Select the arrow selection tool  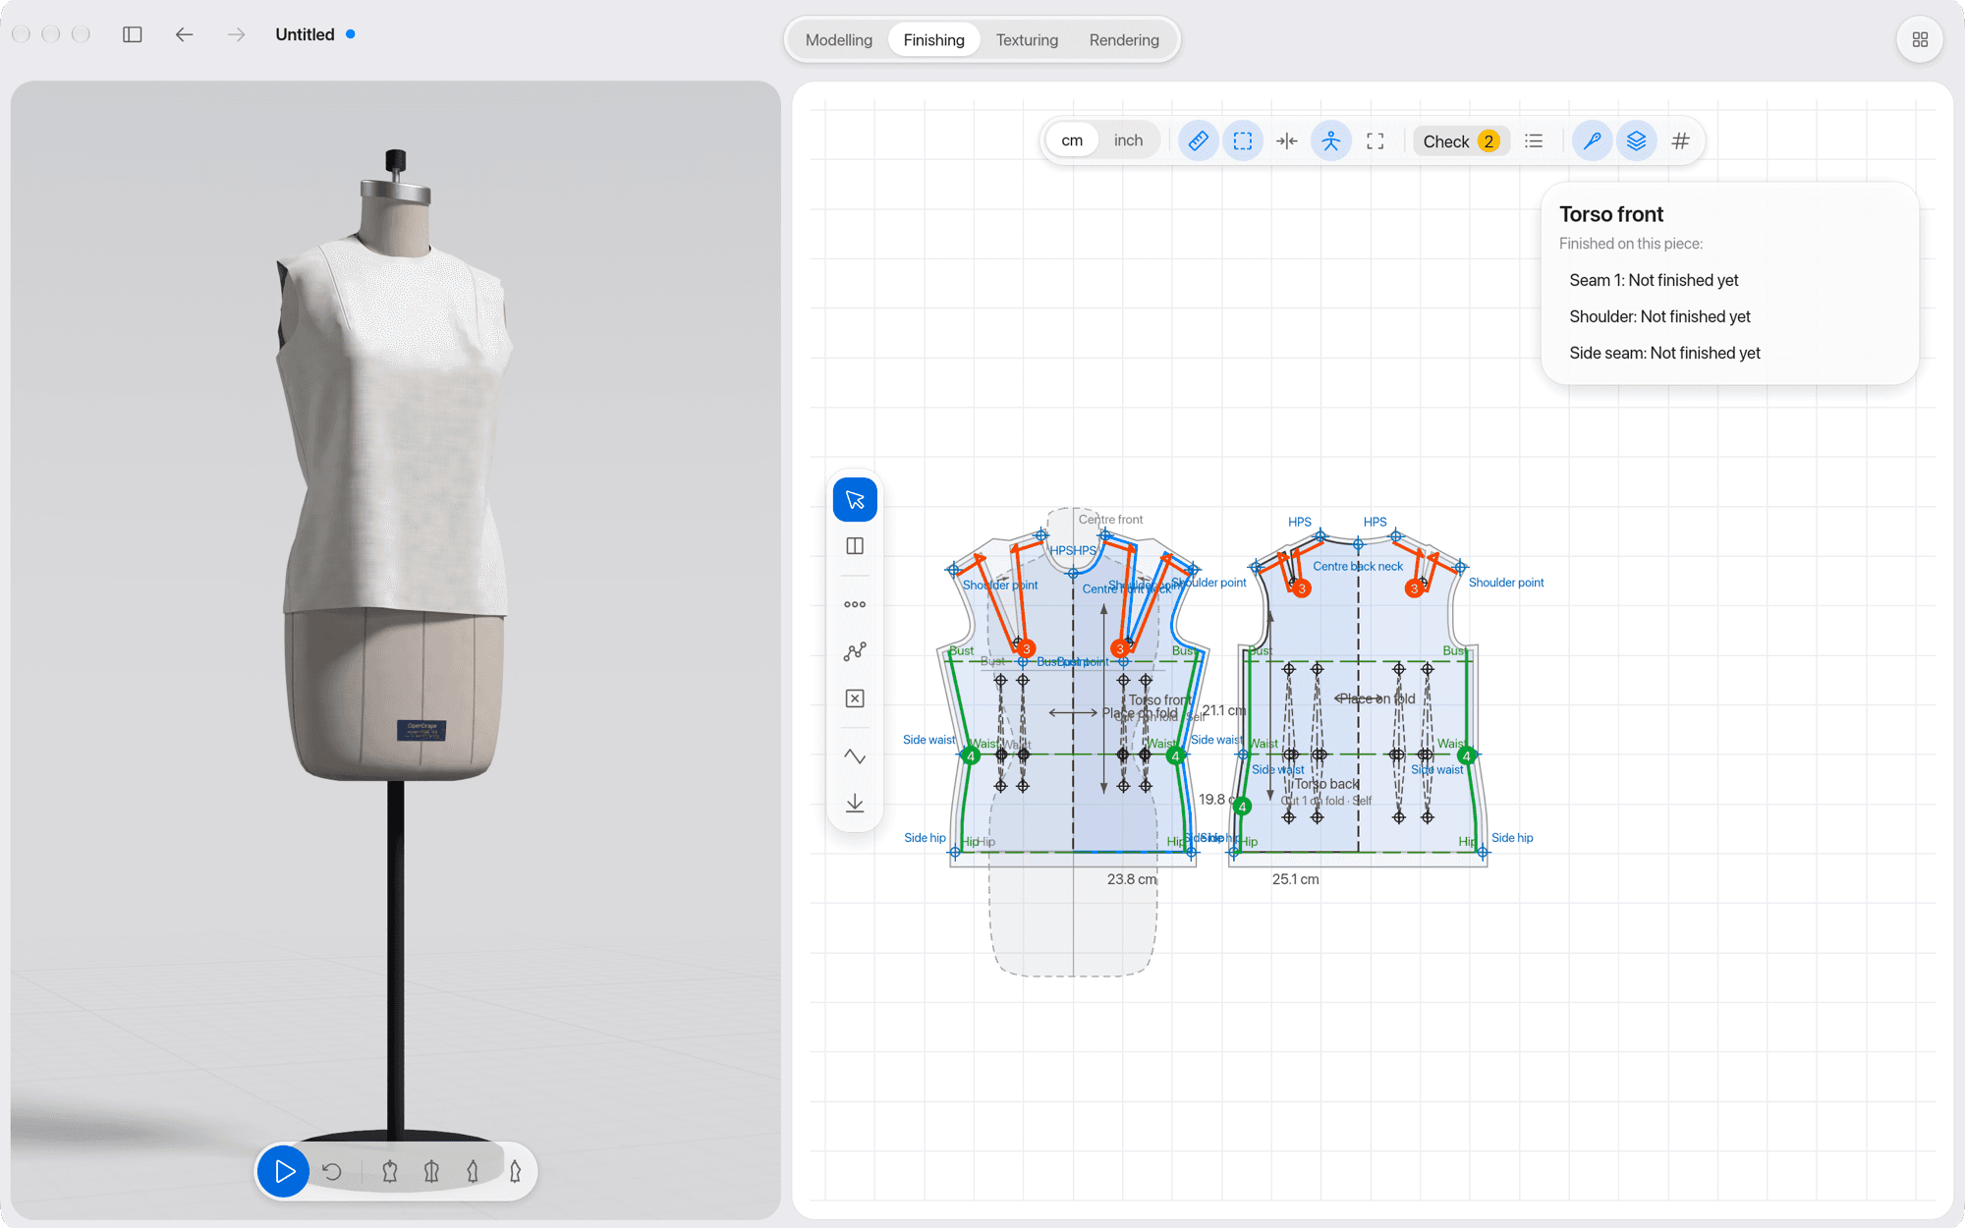[x=855, y=500]
